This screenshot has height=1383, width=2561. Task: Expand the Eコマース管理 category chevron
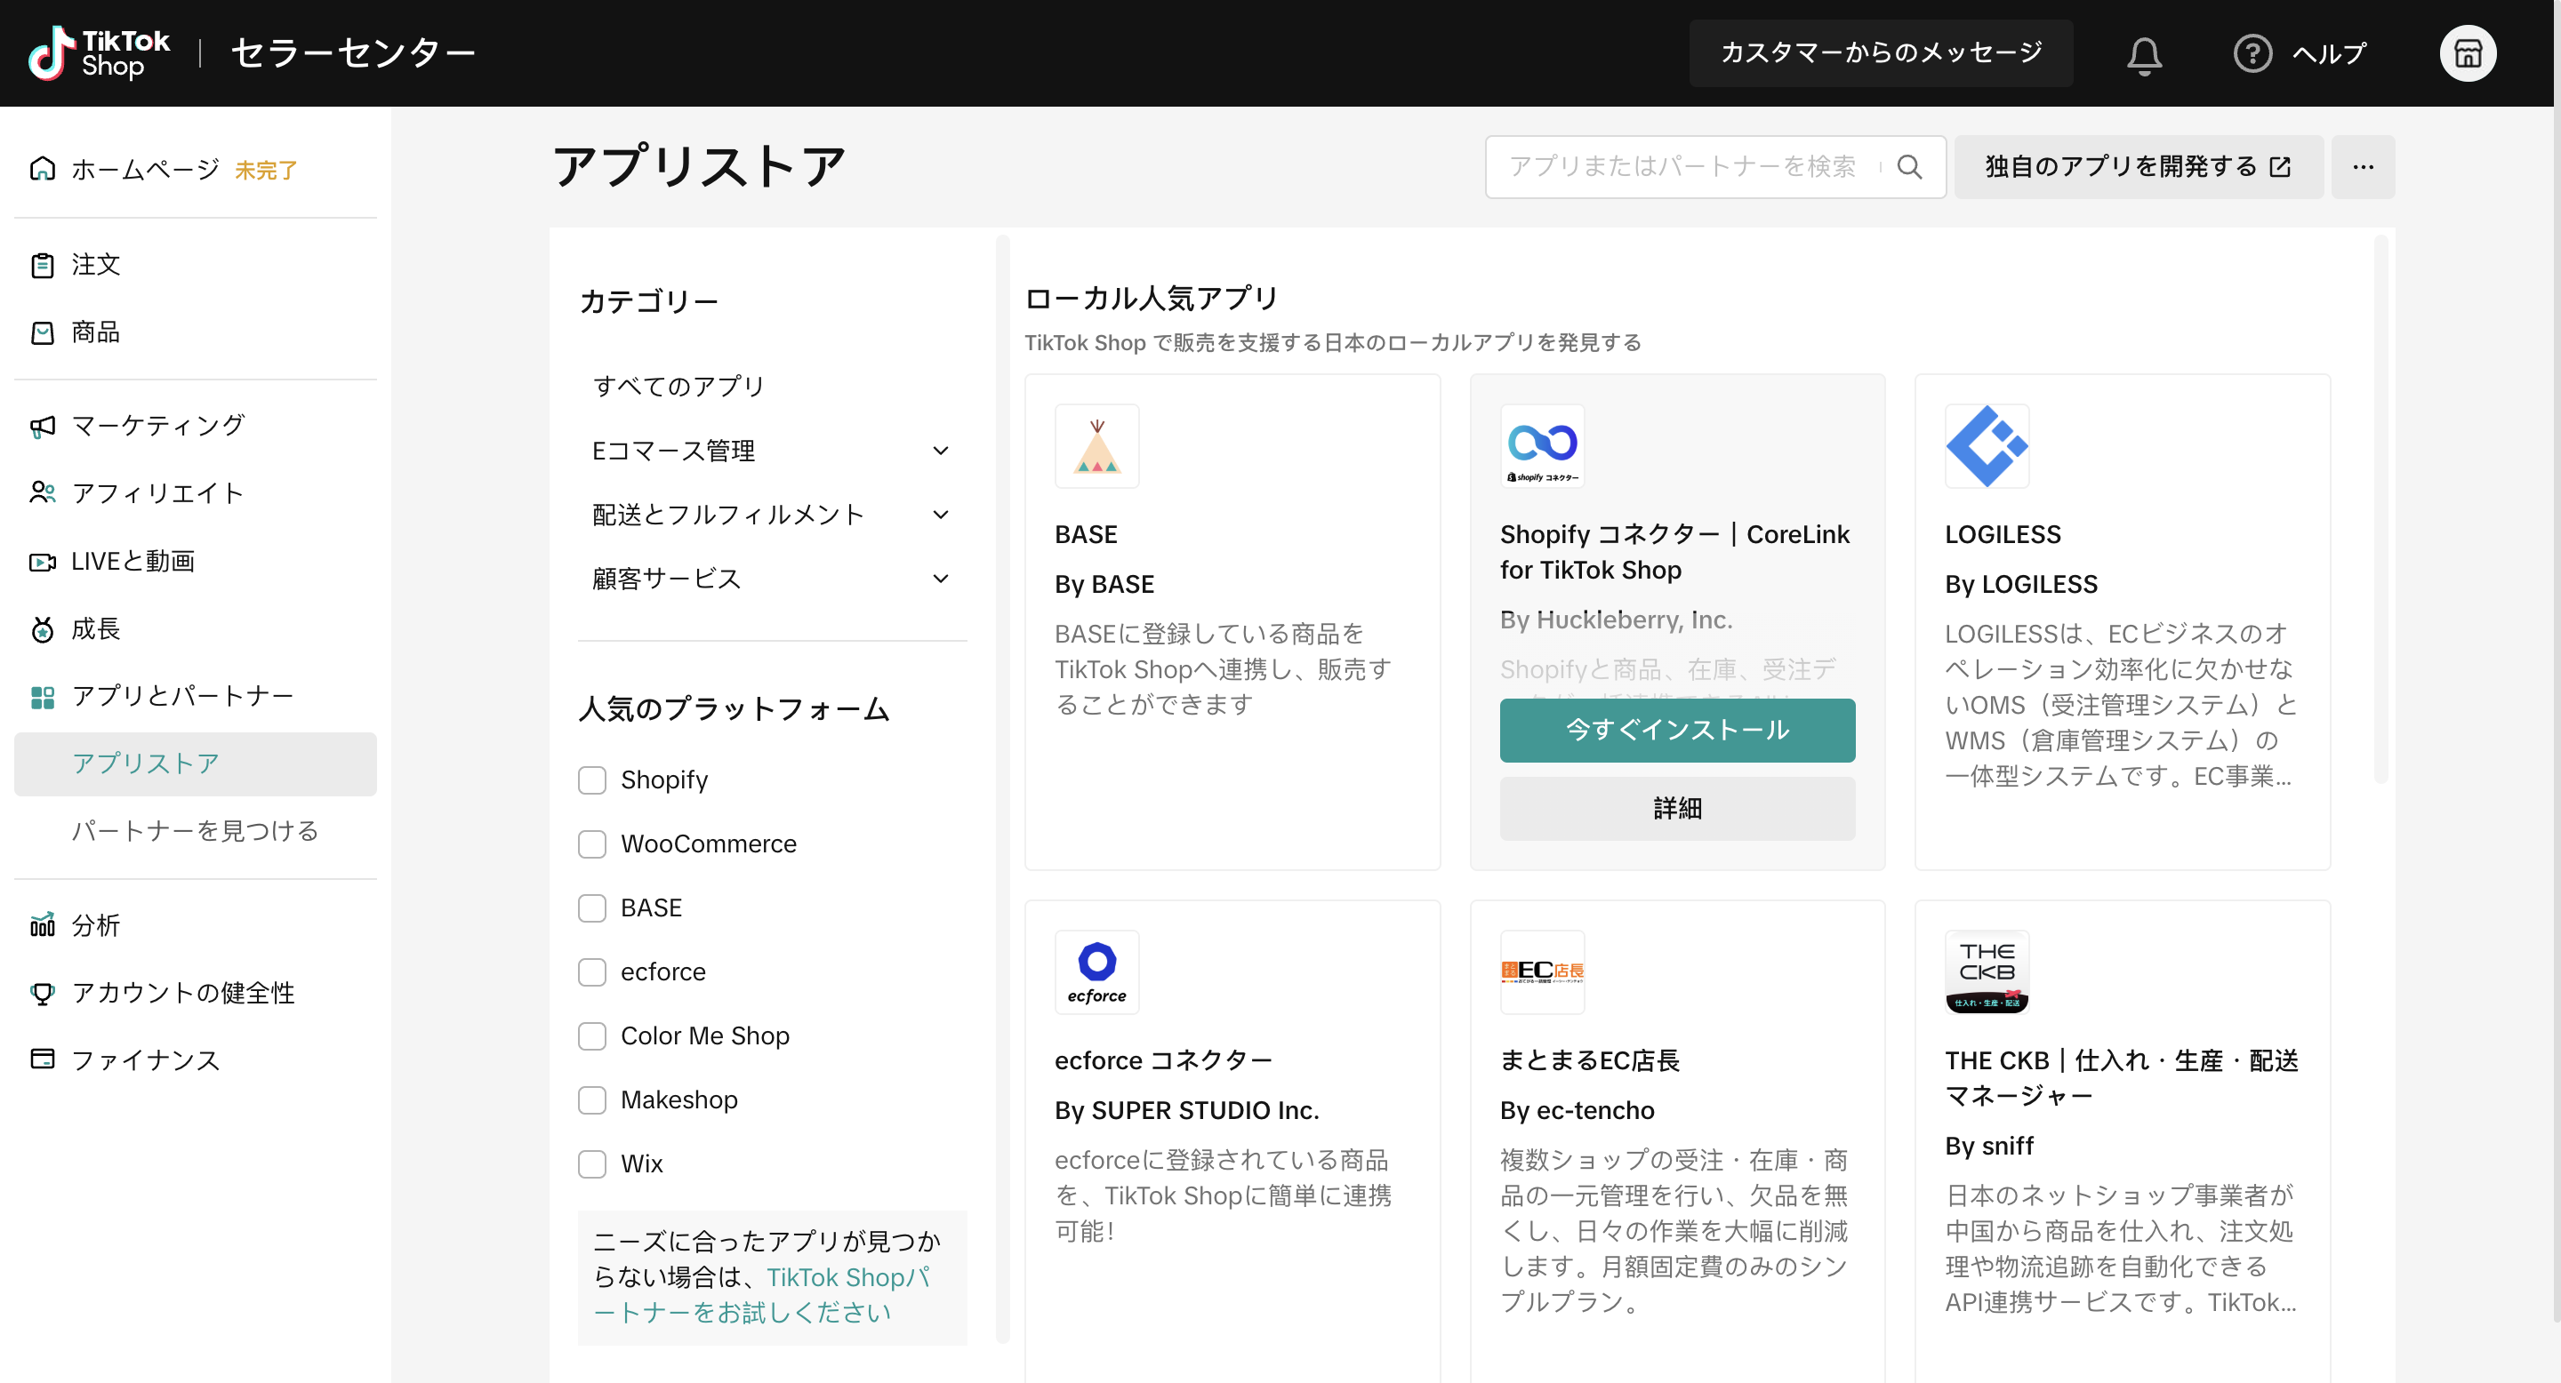[x=941, y=451]
